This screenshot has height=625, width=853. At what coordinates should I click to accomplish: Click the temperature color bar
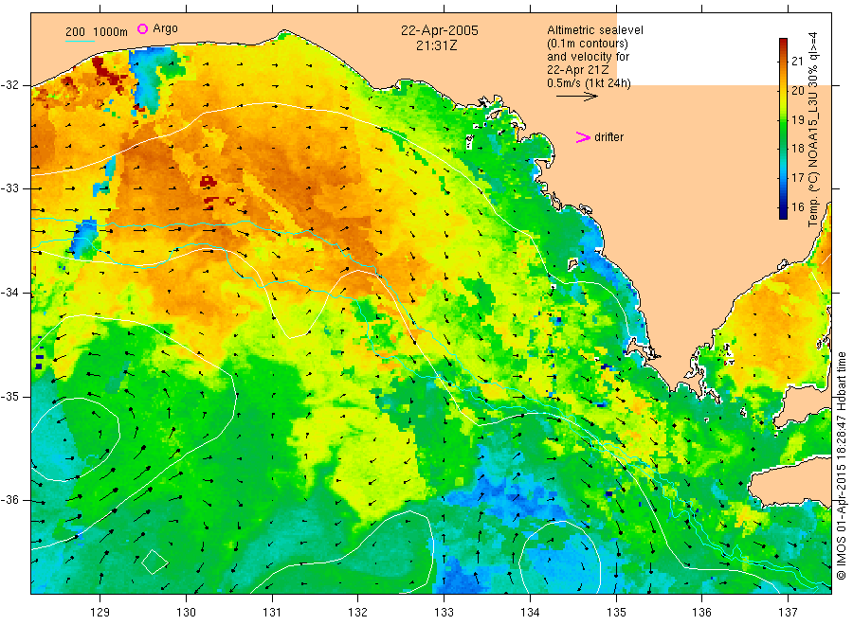[x=783, y=128]
